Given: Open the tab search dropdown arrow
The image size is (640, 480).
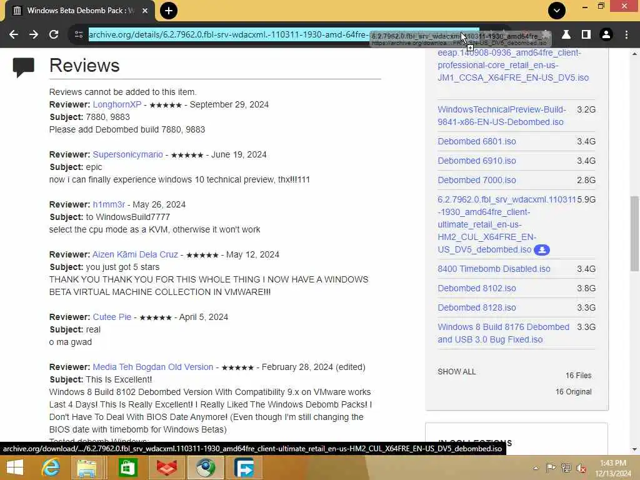Looking at the screenshot, I should tap(557, 11).
